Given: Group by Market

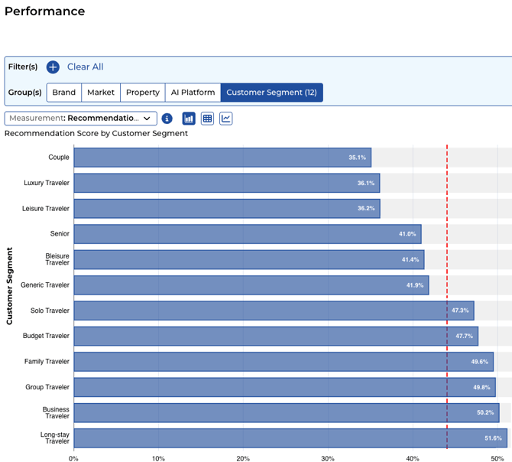Looking at the screenshot, I should pos(101,93).
